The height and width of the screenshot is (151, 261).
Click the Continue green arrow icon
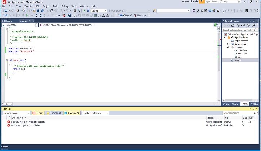(27, 15)
